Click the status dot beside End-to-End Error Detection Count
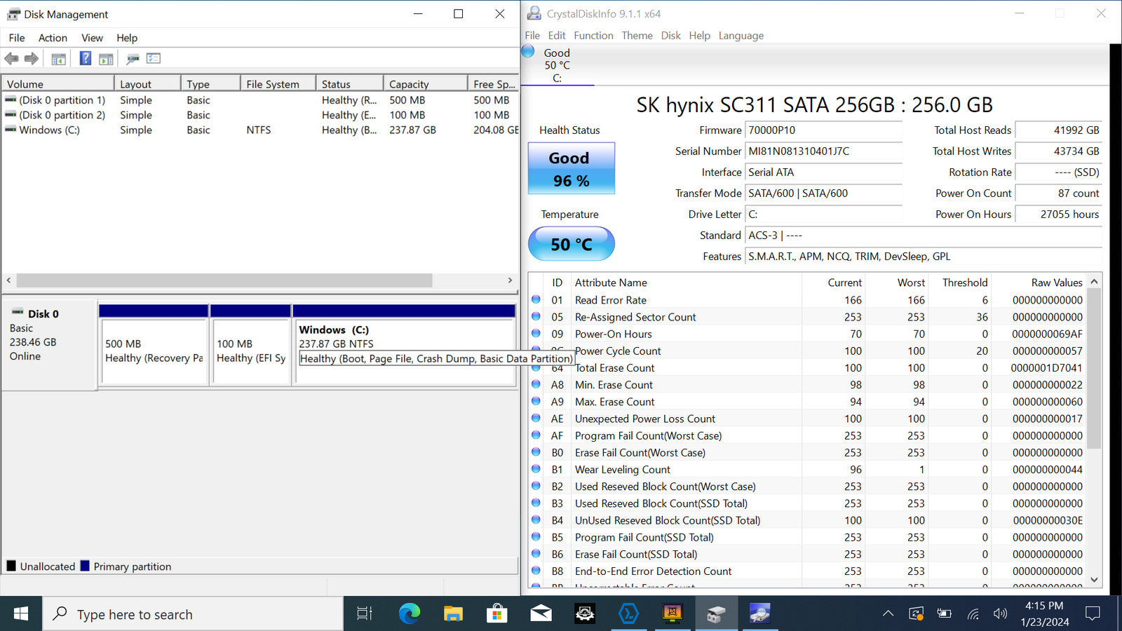 pos(536,571)
